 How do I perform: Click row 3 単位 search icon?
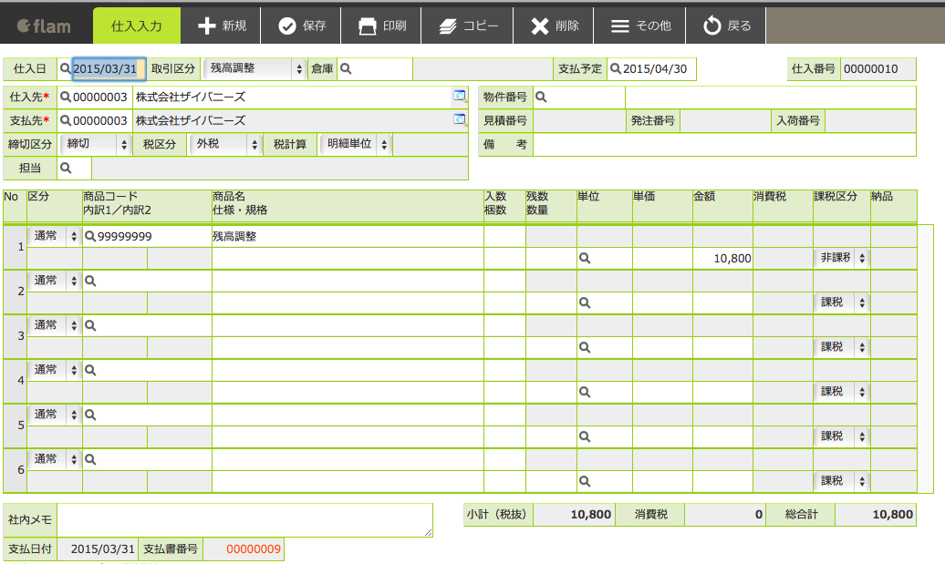[x=585, y=347]
